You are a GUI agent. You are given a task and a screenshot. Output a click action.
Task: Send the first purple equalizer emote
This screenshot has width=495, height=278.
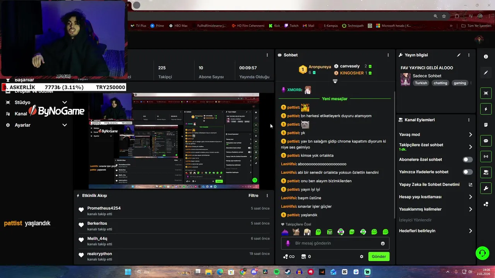[x=285, y=232]
